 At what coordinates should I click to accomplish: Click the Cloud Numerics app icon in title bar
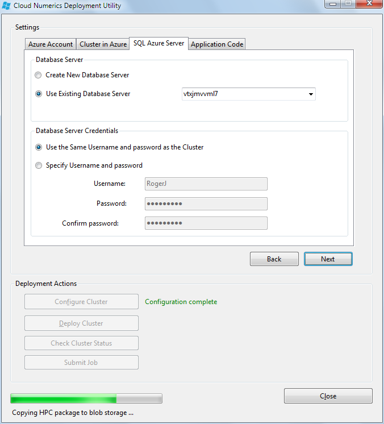click(x=6, y=6)
